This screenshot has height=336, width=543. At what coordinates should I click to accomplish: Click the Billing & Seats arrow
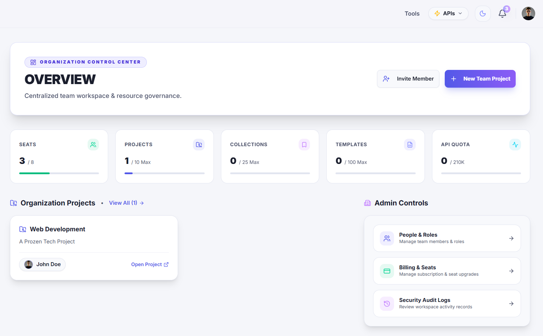click(x=511, y=271)
